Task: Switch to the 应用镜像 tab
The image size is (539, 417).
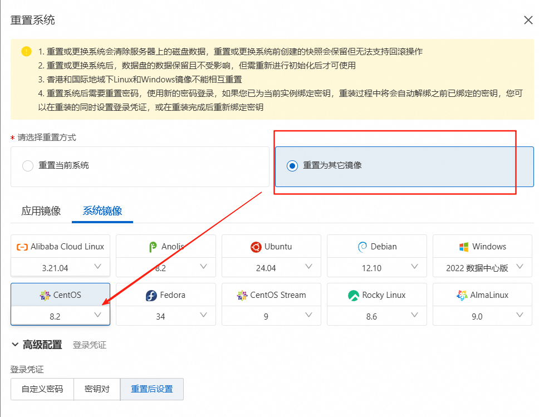Action: point(41,211)
